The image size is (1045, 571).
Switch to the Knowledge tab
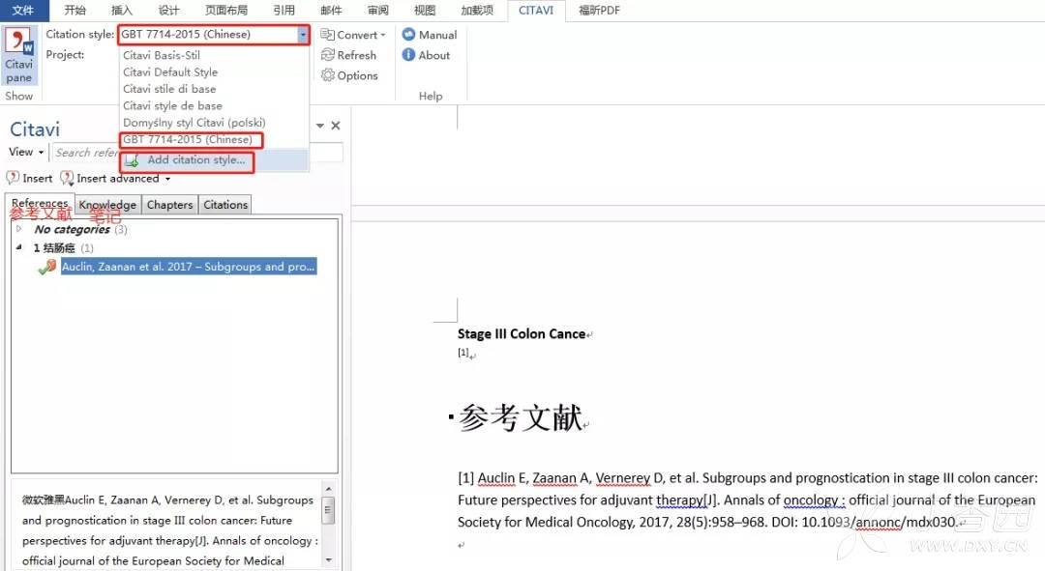click(107, 205)
